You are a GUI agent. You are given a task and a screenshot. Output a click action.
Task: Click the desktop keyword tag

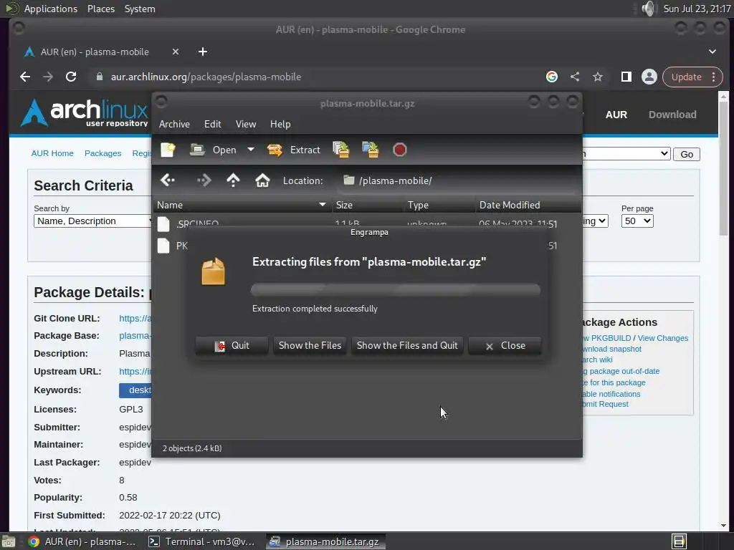pos(135,390)
